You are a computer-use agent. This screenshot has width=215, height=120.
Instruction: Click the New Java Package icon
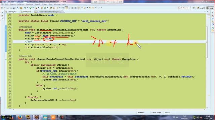[42, 8]
